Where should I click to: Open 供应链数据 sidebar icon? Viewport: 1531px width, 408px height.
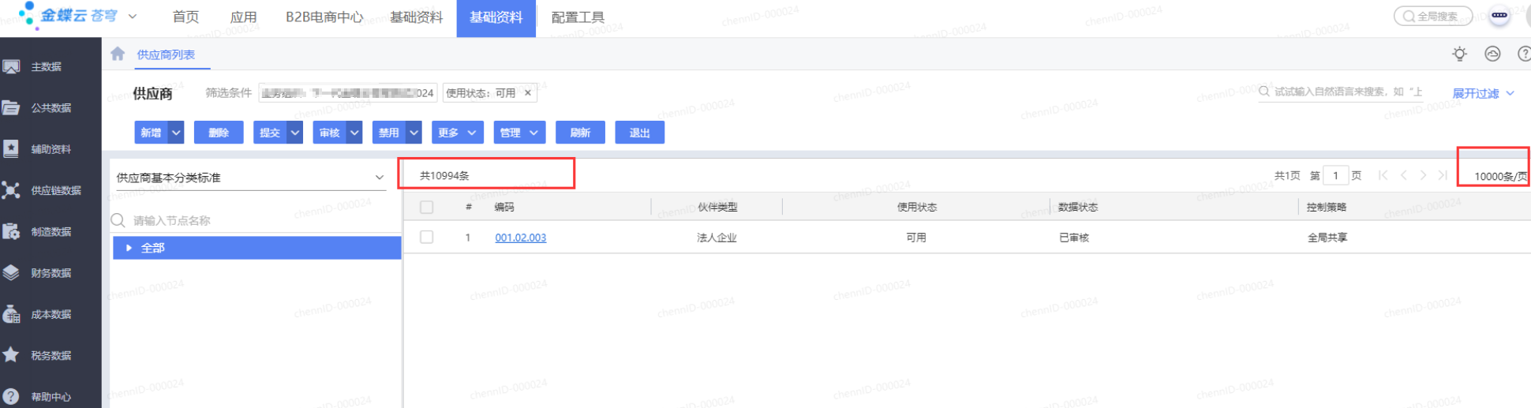tap(11, 190)
